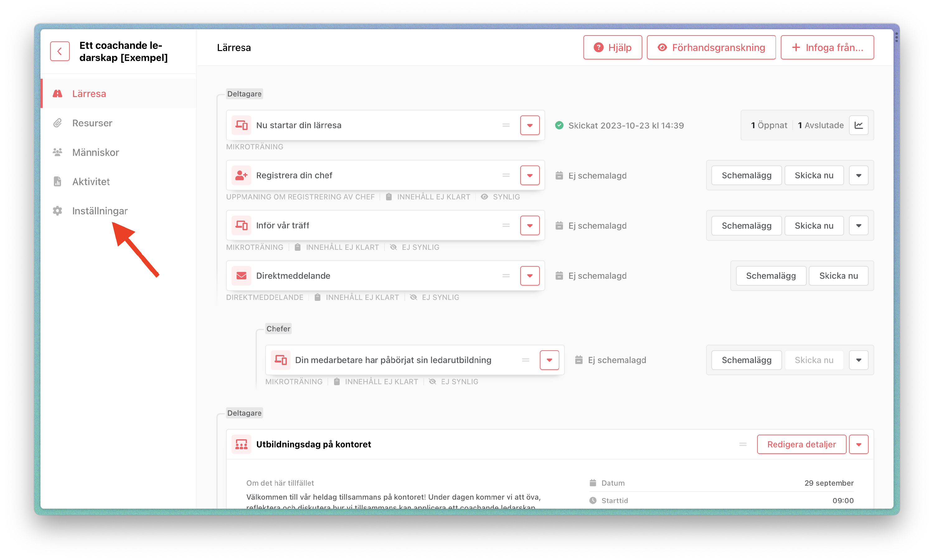
Task: Click the Direktmeddelande envelope icon
Action: click(241, 276)
